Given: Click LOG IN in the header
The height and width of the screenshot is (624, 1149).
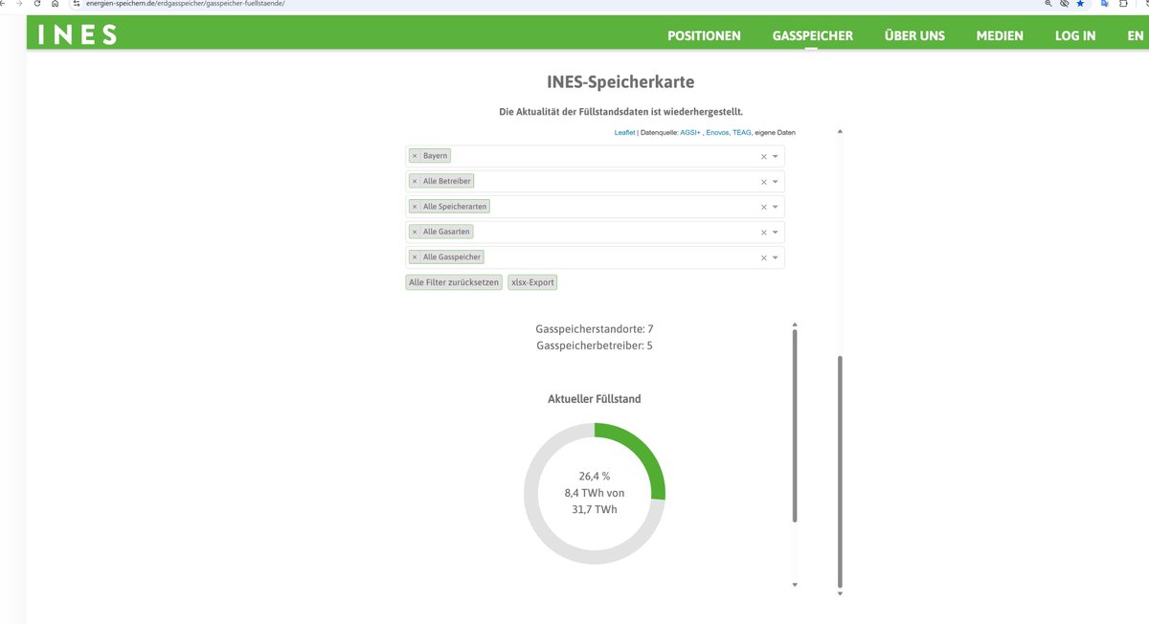Looking at the screenshot, I should click(x=1075, y=35).
